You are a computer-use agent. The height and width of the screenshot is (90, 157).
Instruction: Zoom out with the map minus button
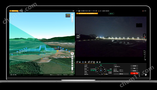click(x=72, y=69)
